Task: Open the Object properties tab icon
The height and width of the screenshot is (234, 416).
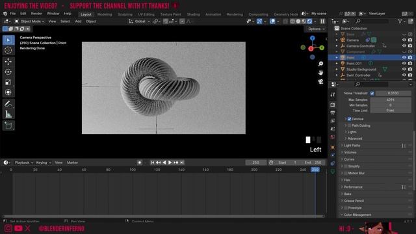Action: click(x=333, y=148)
